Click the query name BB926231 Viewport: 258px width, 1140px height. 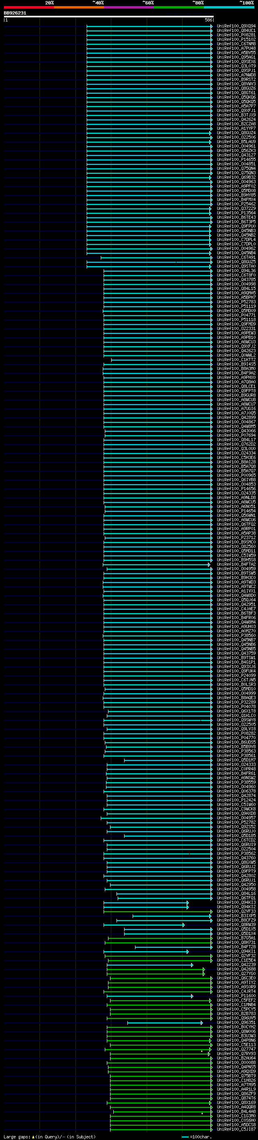(x=15, y=13)
